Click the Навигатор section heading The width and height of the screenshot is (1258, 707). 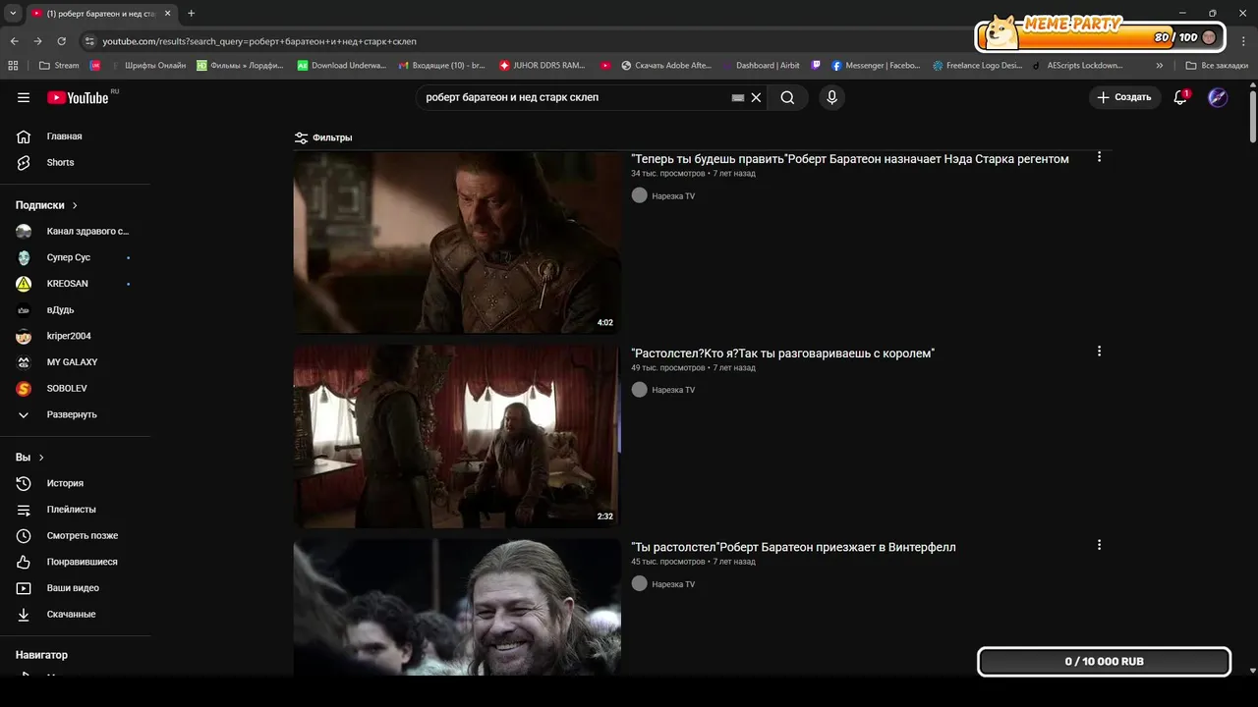pos(41,655)
